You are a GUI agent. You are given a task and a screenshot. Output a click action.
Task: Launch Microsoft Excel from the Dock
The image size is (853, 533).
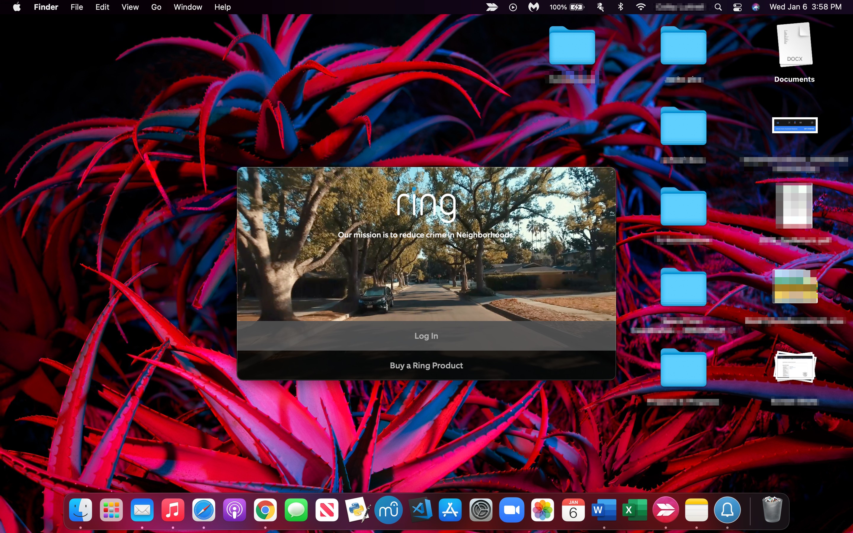634,510
